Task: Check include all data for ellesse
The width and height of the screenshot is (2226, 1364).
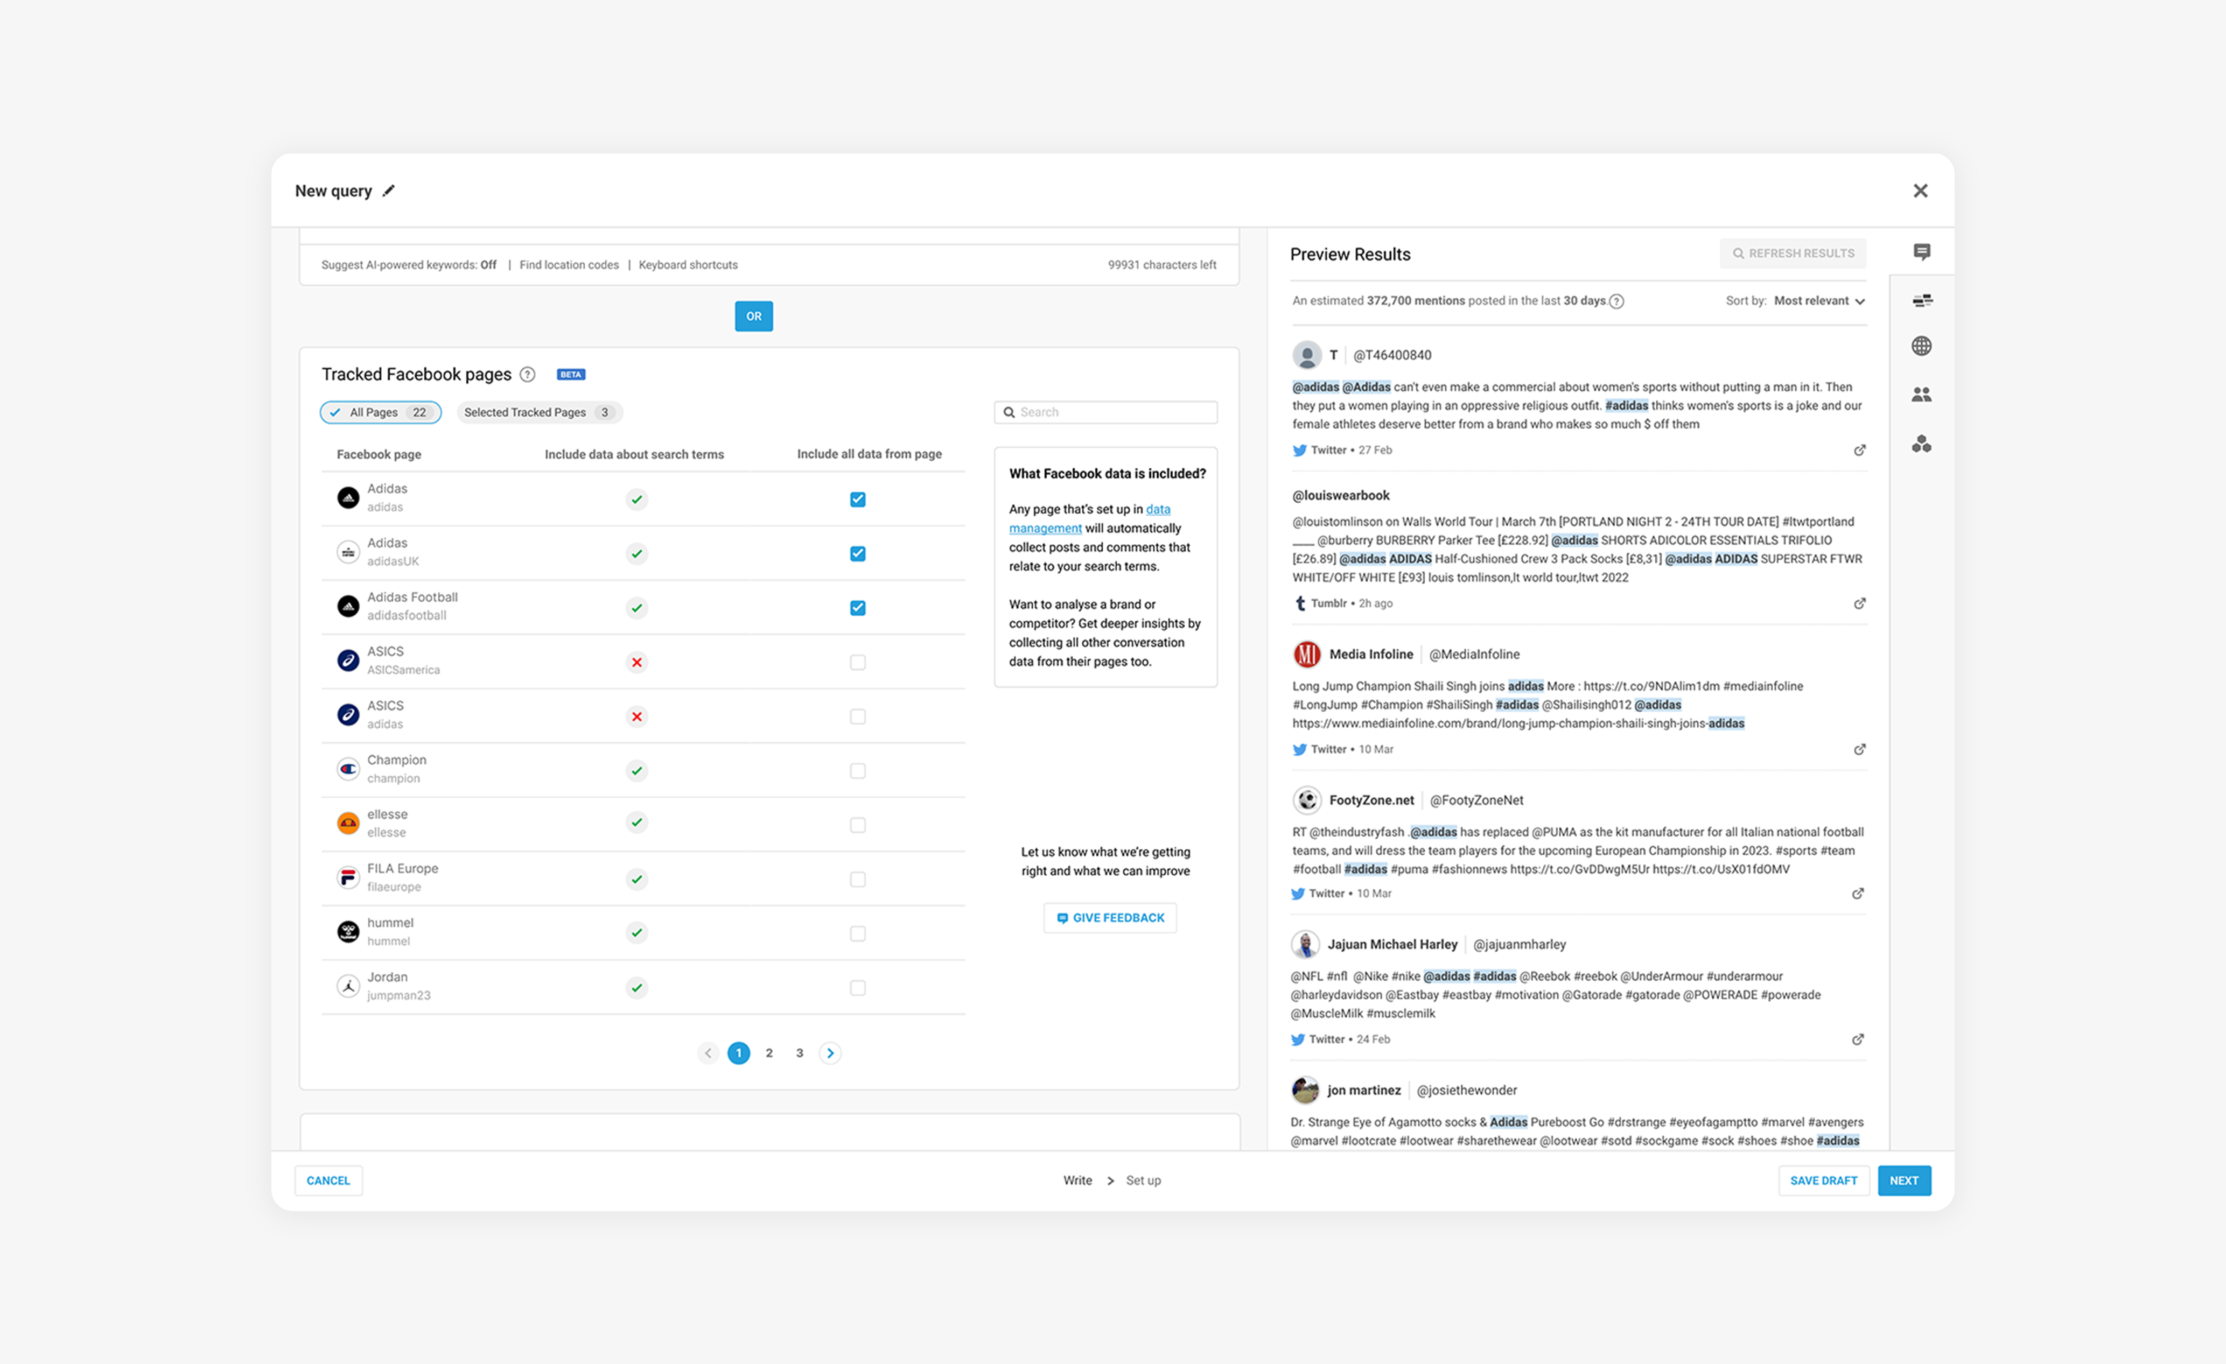Action: (x=857, y=825)
